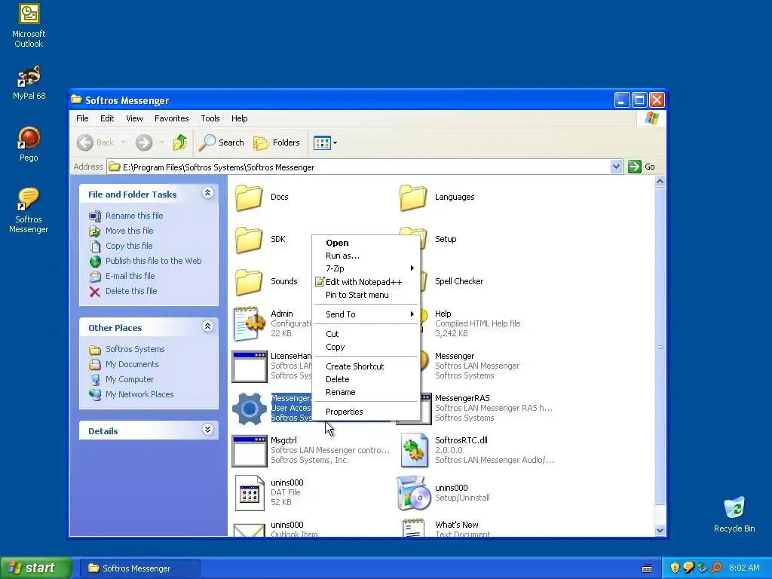772x579 pixels.
Task: Select the LicenseHandler application icon
Action: (249, 366)
